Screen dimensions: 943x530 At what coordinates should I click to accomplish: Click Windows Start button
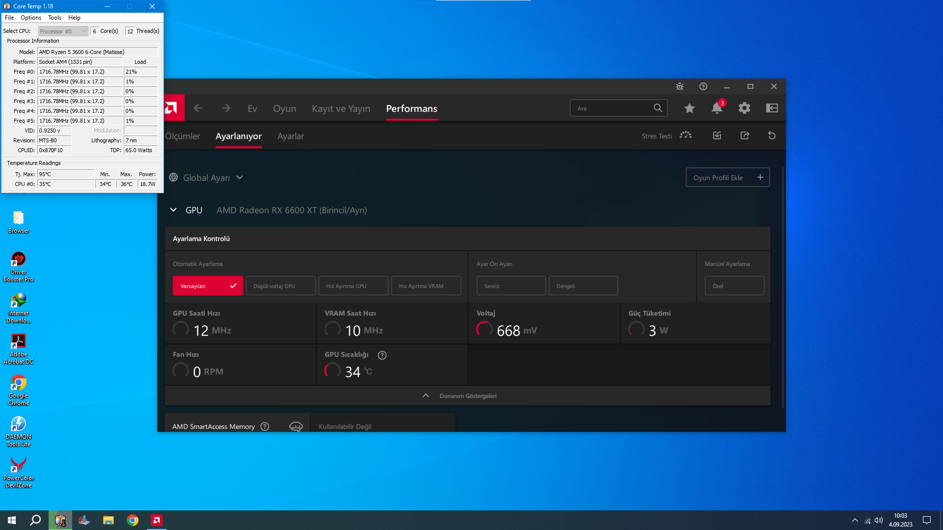pos(12,520)
